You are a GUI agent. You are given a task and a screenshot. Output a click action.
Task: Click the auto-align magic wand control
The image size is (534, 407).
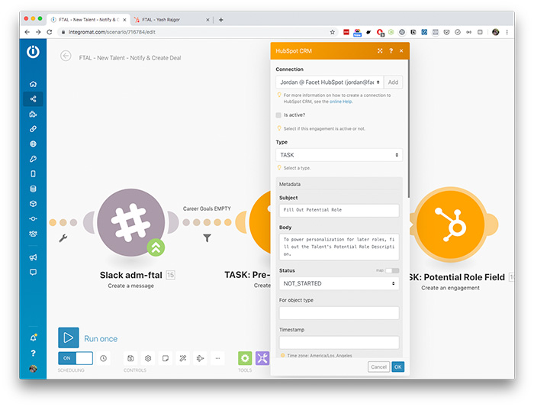(183, 358)
